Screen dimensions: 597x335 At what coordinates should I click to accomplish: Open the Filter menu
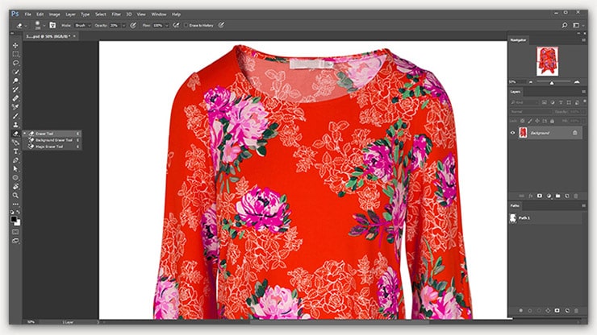[115, 14]
